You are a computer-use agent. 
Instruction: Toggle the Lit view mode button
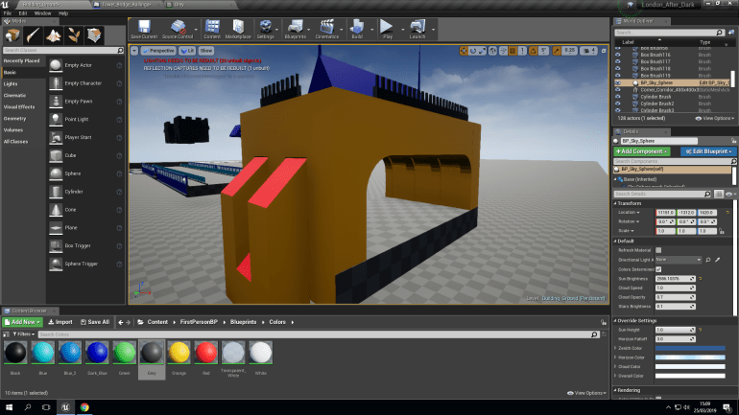[x=187, y=51]
